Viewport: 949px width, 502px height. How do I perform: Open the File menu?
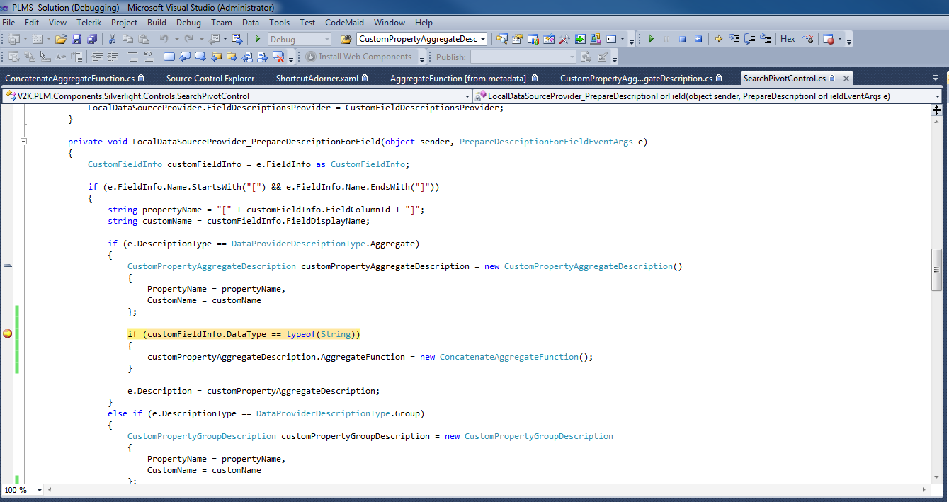(x=8, y=23)
